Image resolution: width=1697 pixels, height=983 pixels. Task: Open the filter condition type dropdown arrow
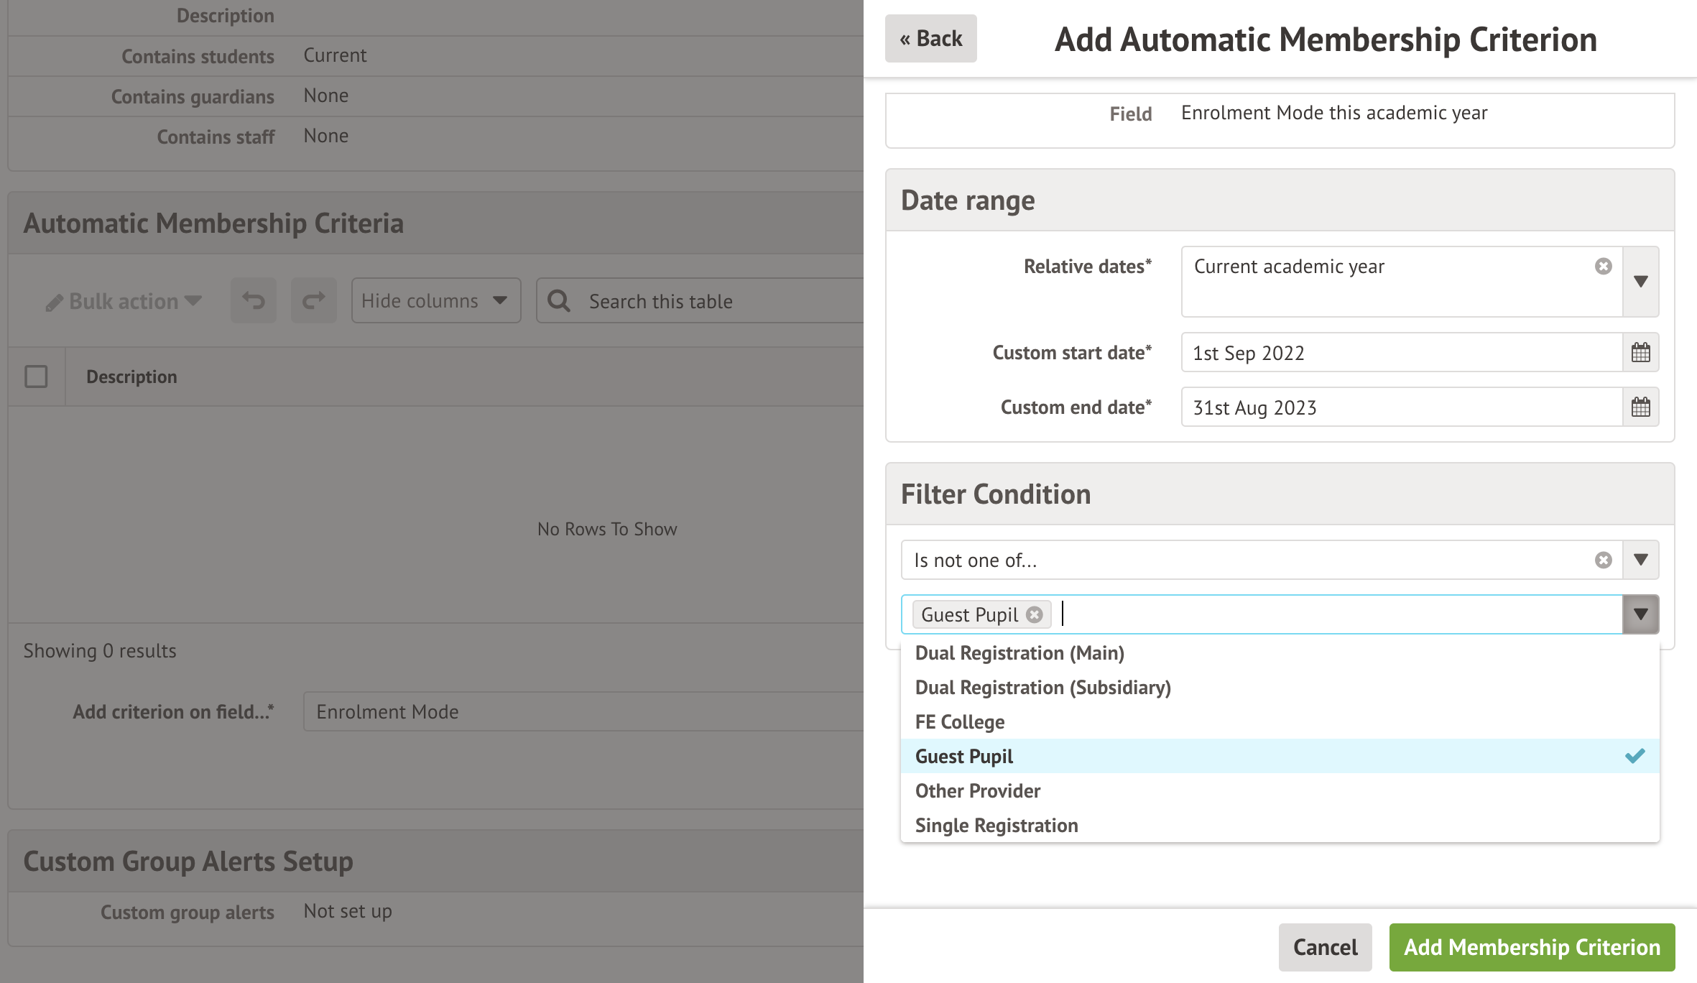coord(1640,560)
